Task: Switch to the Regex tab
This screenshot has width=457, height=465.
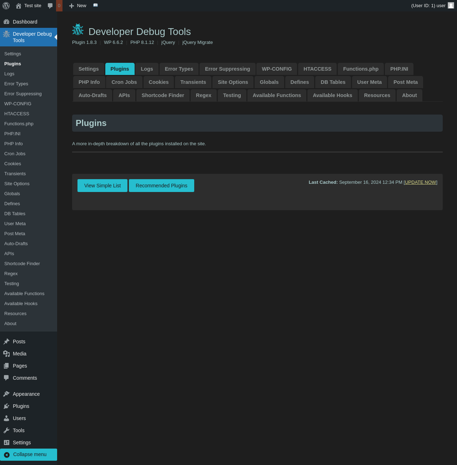Action: 204,95
